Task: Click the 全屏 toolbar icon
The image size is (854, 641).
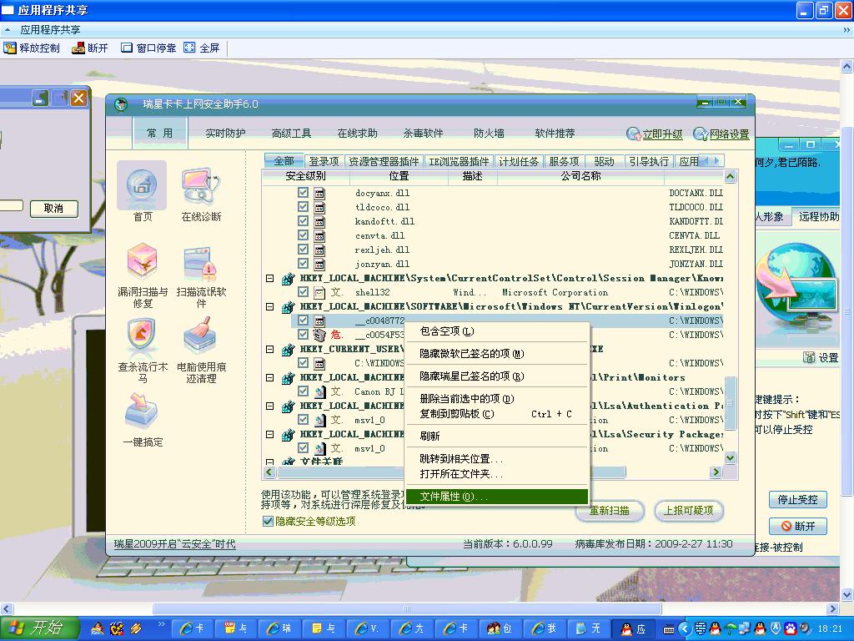Action: 189,48
